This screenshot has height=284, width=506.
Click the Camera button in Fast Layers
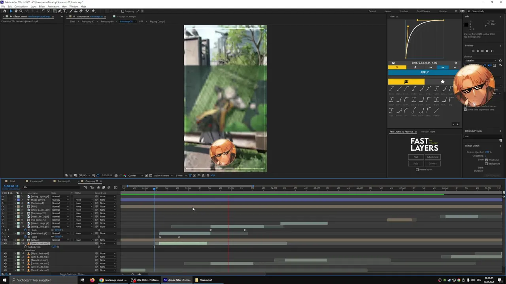tap(432, 163)
